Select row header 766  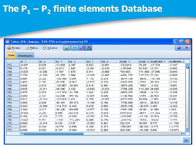coord(13,109)
